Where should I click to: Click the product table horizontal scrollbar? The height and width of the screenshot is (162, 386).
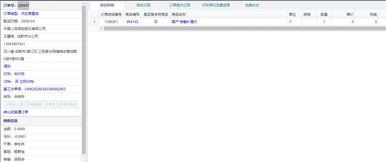[234, 28]
